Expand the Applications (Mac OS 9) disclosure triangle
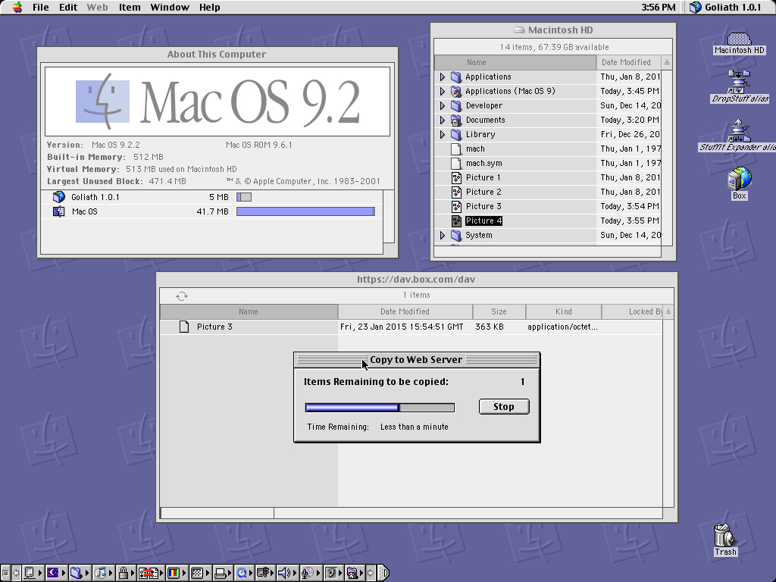Screen dimensions: 776x582 click(443, 91)
